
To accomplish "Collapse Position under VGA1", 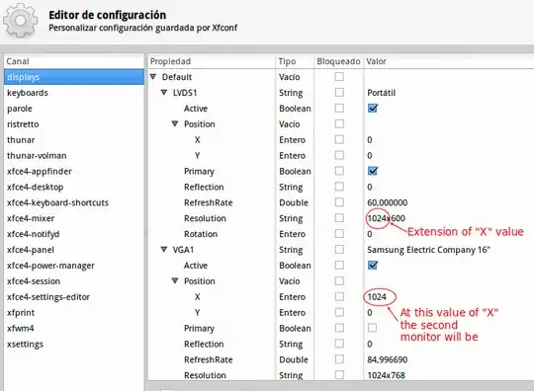I will pyautogui.click(x=175, y=280).
